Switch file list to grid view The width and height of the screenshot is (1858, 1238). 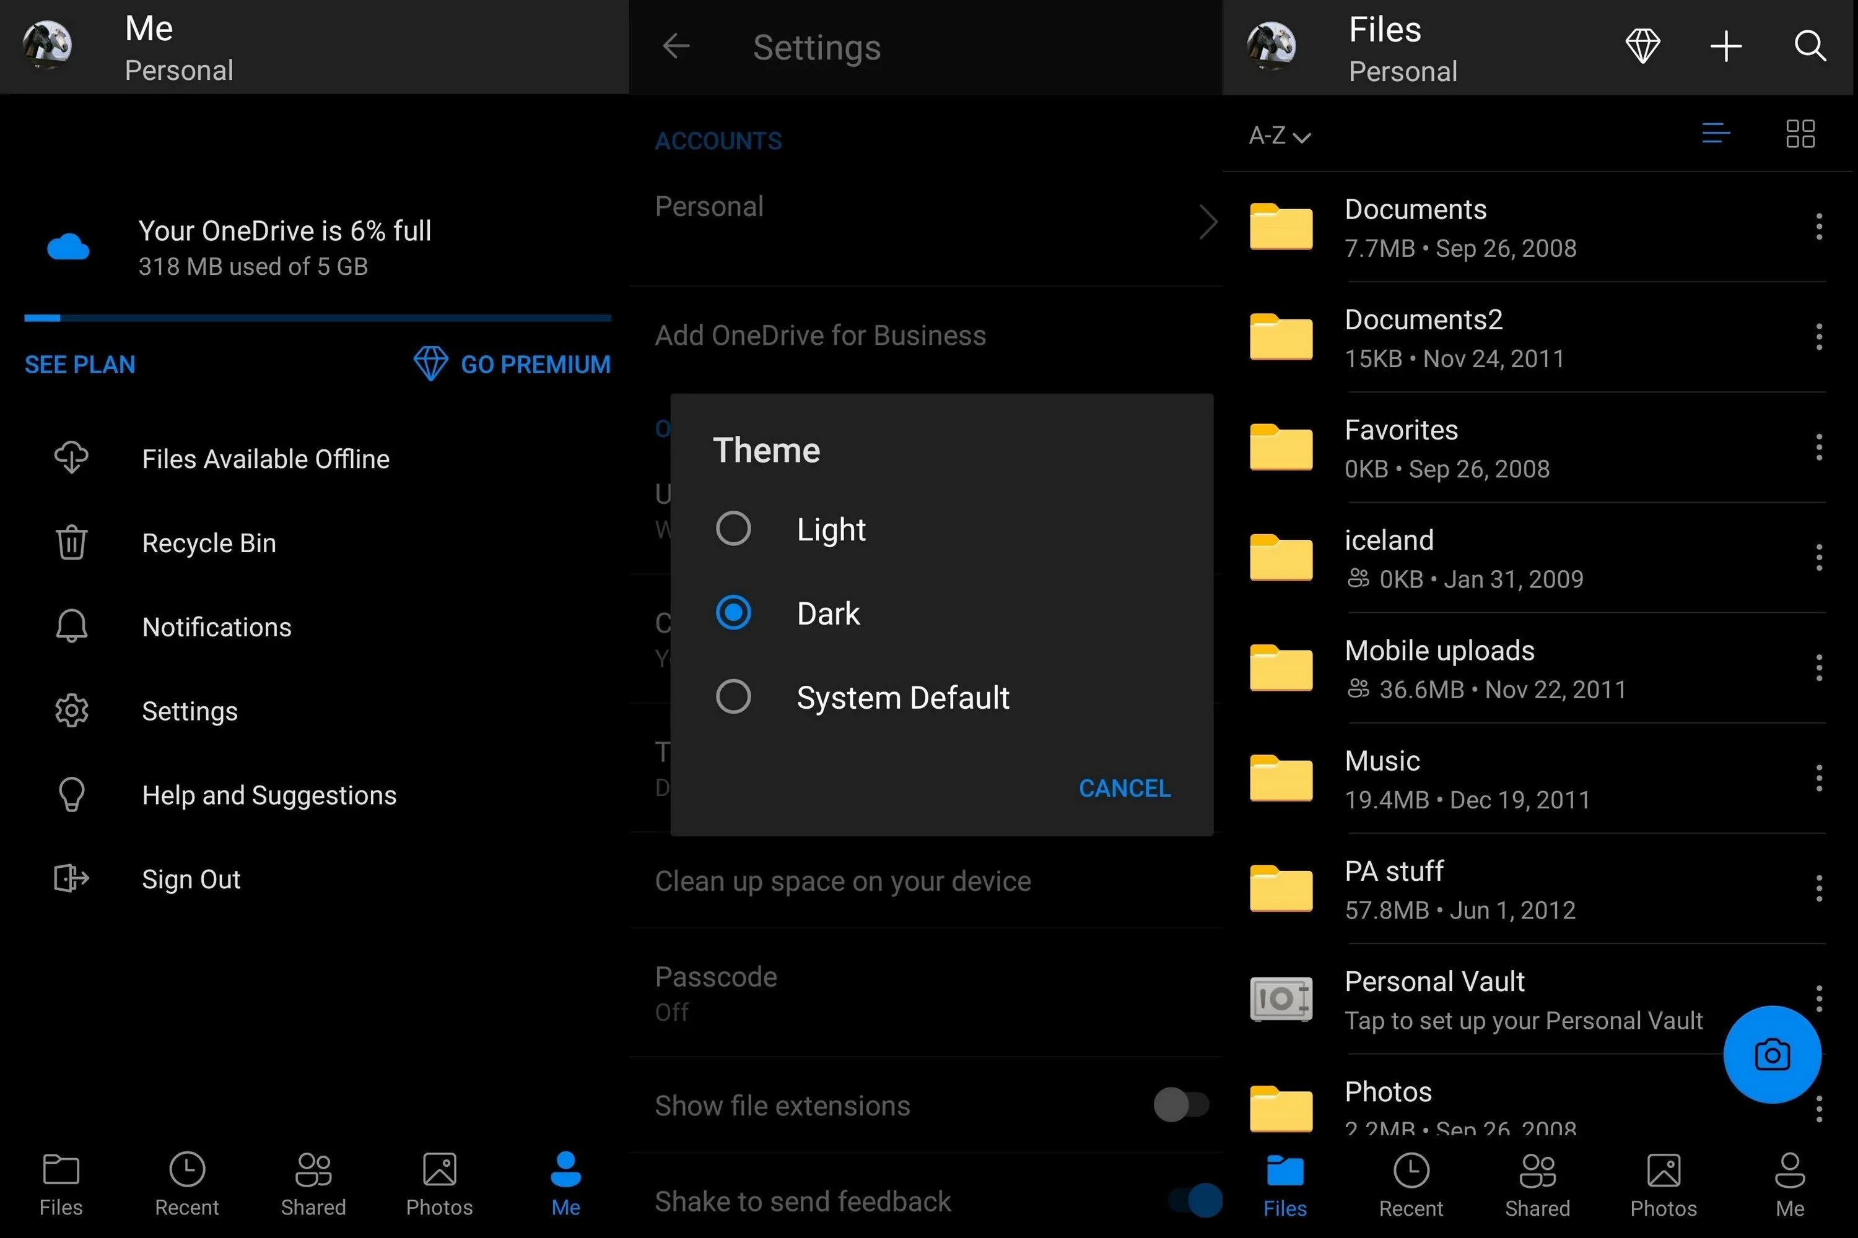point(1800,134)
